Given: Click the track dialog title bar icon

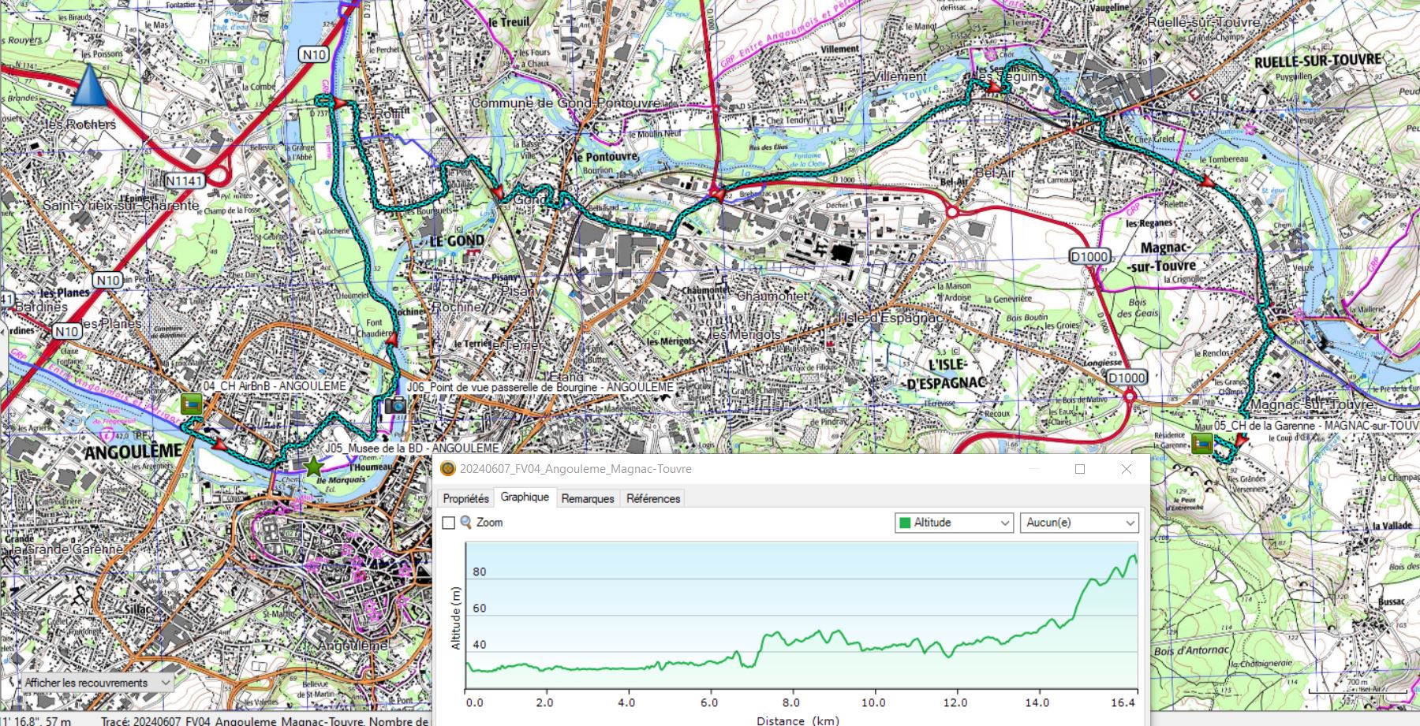Looking at the screenshot, I should pos(448,469).
